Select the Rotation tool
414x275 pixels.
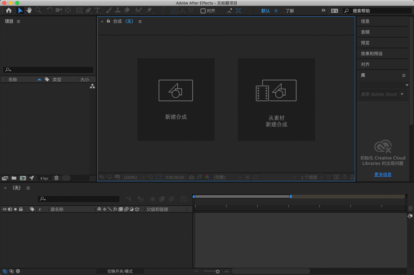(49, 10)
